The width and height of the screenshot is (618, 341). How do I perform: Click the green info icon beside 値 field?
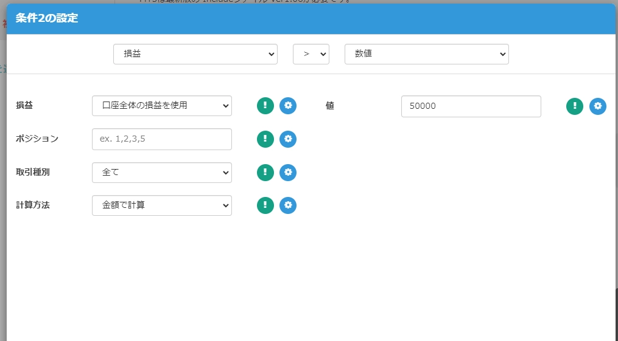click(575, 106)
